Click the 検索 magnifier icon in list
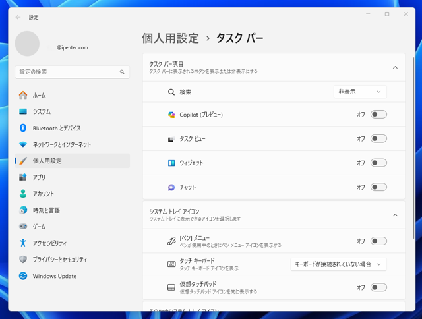 (171, 92)
